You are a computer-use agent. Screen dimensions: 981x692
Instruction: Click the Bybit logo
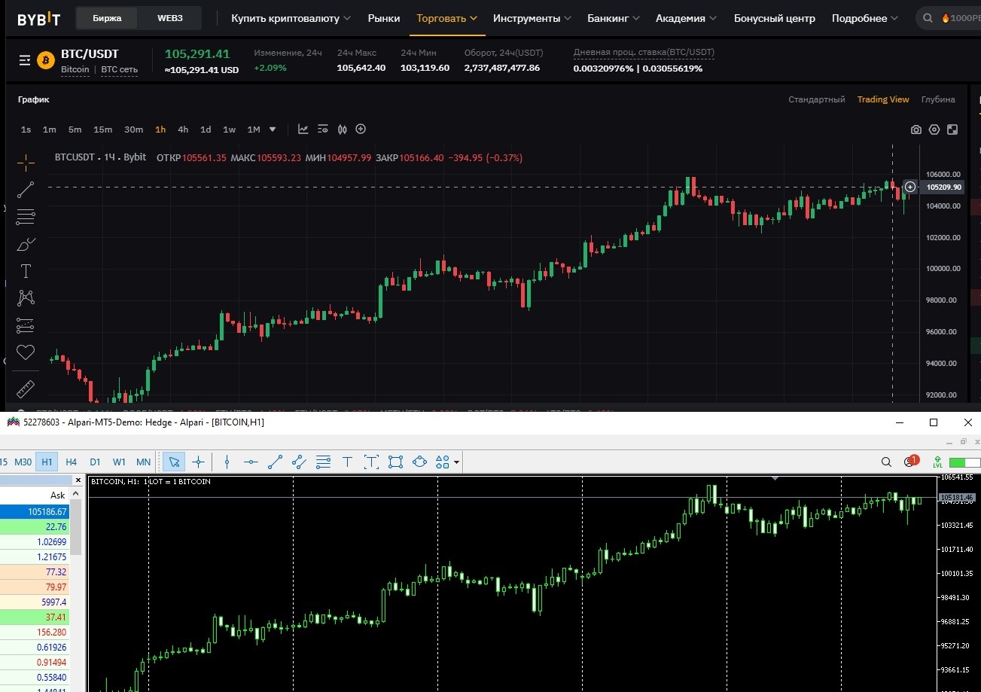[x=39, y=18]
